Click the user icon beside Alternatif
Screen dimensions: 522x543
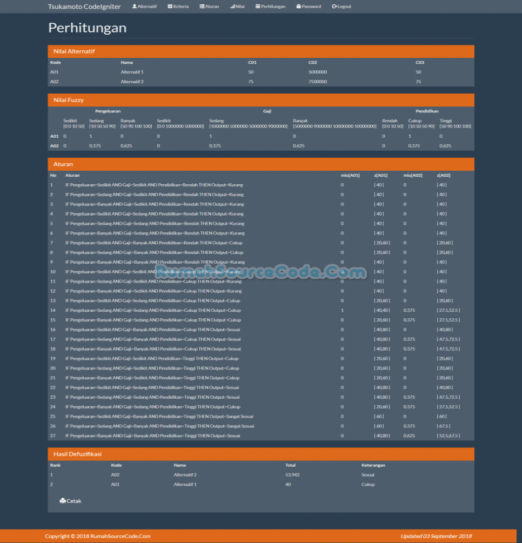point(135,6)
